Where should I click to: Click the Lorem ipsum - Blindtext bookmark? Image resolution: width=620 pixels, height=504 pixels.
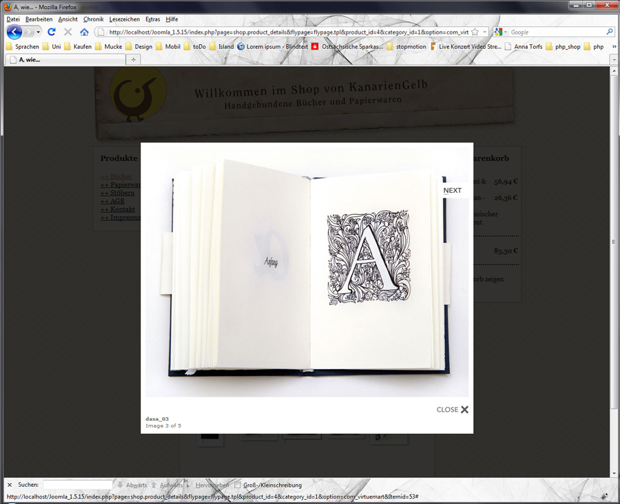271,47
